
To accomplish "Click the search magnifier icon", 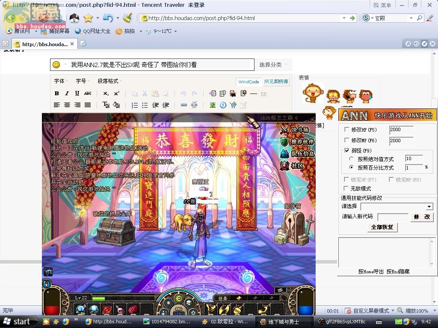I will coord(420,18).
